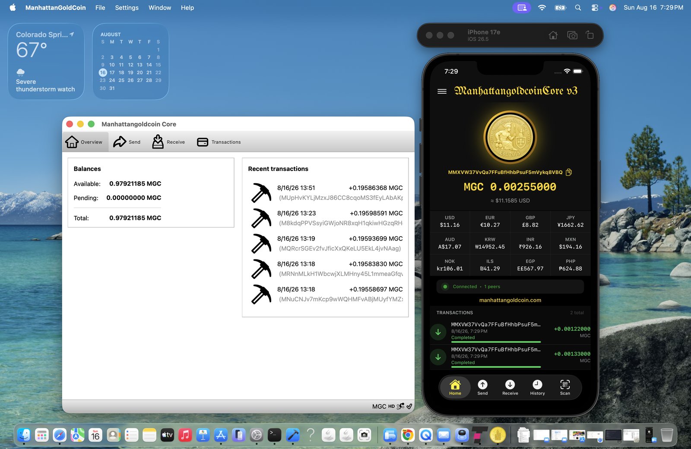691x449 pixels.
Task: Click the simulator rotate device icon
Action: 590,35
